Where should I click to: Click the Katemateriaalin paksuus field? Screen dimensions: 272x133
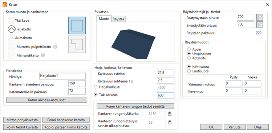[x=77, y=91]
